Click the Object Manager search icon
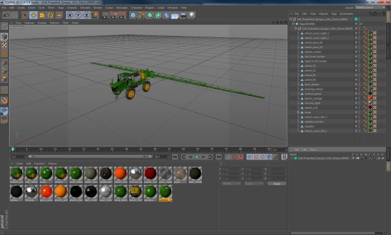Image resolution: width=391 pixels, height=235 pixels. coord(371,14)
